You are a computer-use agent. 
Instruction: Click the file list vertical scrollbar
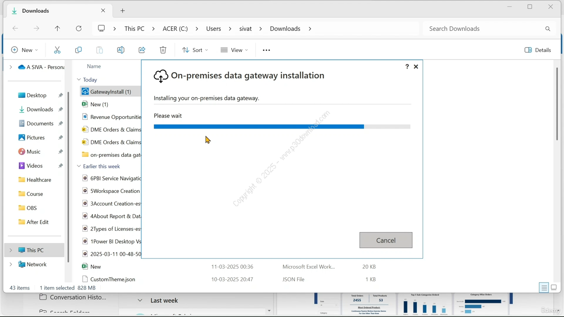(557, 105)
